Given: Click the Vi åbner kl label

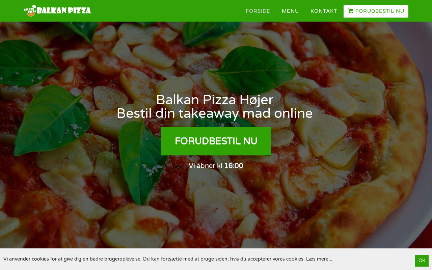Looking at the screenshot, I should pos(206,166).
